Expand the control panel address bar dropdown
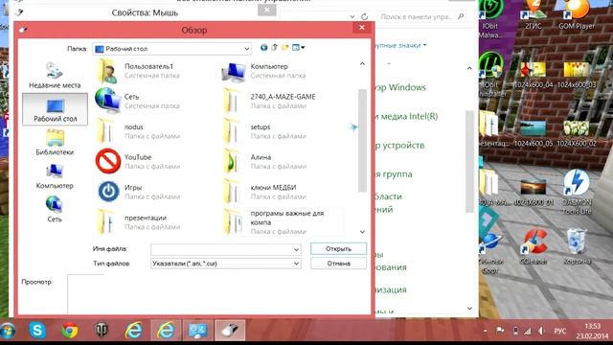The width and height of the screenshot is (613, 345). tap(352, 17)
